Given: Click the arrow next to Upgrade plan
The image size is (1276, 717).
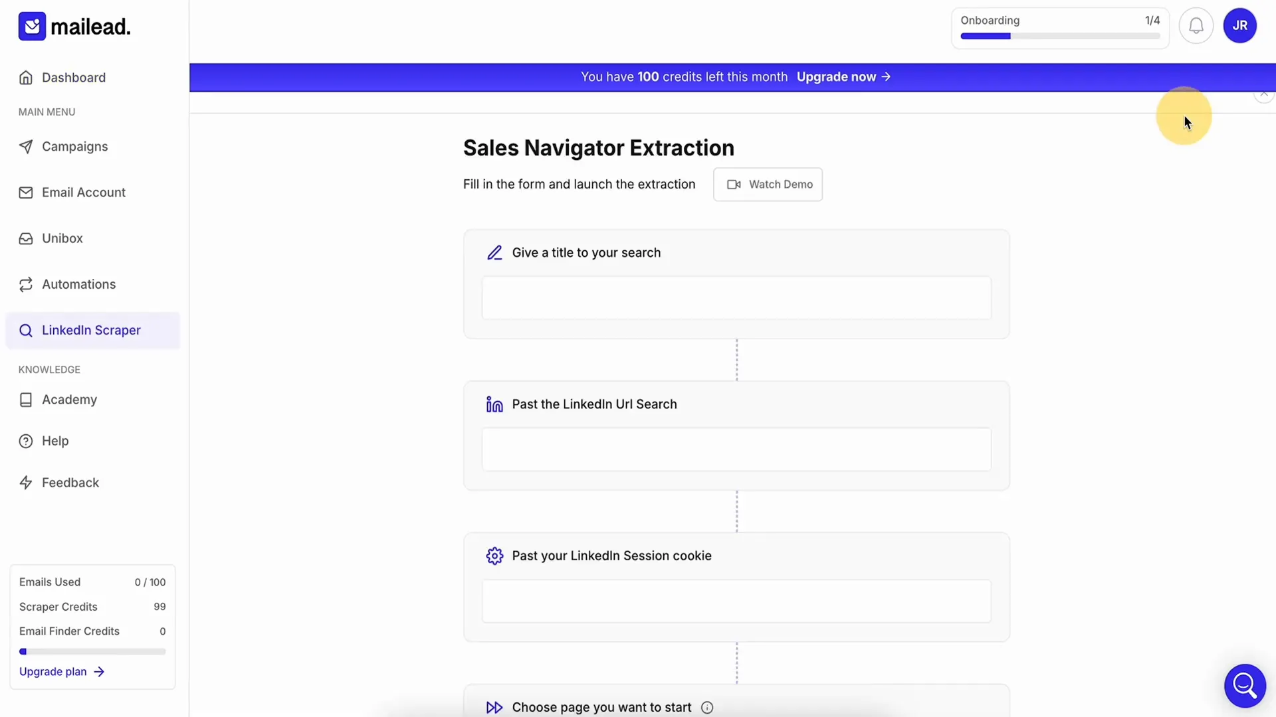Looking at the screenshot, I should point(99,672).
